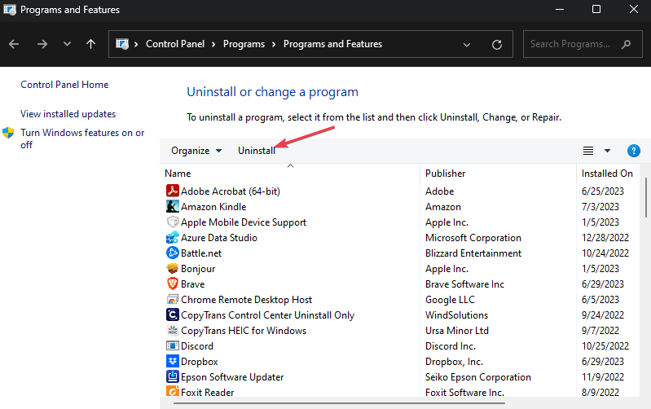Click Programs and Features breadcrumb
This screenshot has width=651, height=409.
tap(332, 44)
